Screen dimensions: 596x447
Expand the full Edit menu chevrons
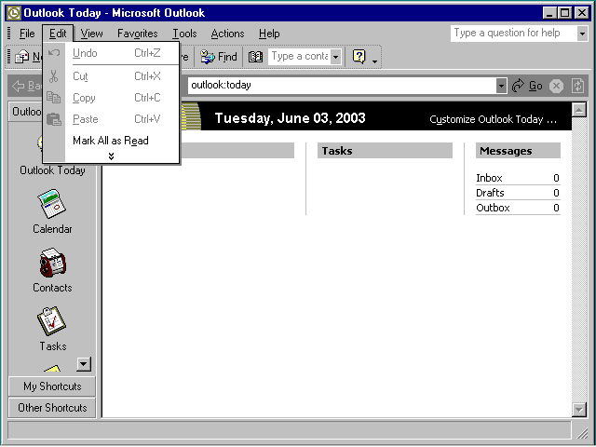[x=111, y=156]
